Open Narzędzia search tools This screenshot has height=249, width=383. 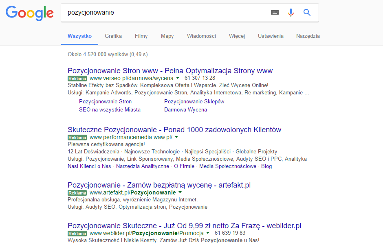(308, 36)
